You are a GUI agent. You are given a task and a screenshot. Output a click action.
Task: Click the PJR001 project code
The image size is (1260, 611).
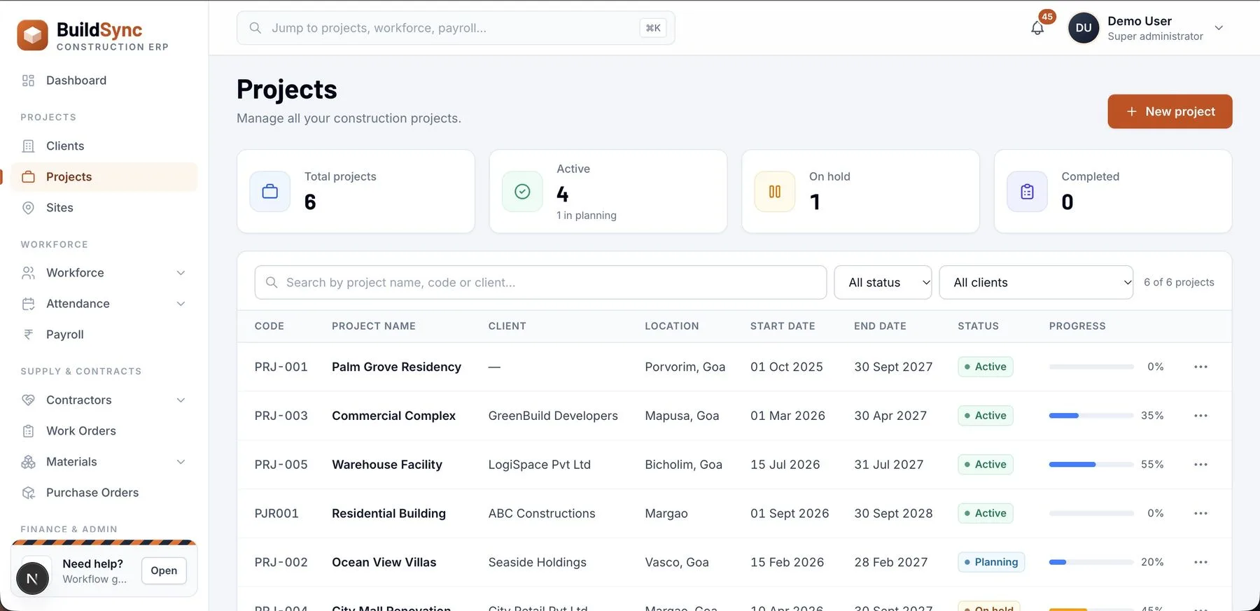[276, 514]
